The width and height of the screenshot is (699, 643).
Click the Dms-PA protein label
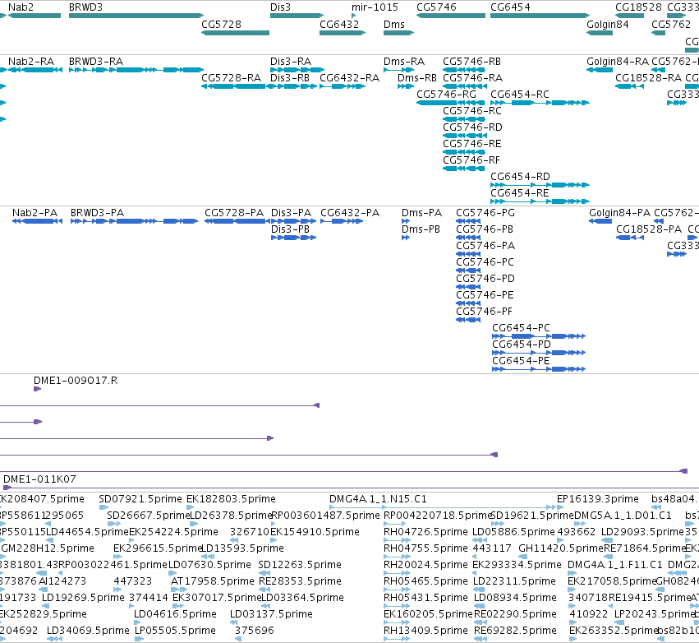point(421,213)
